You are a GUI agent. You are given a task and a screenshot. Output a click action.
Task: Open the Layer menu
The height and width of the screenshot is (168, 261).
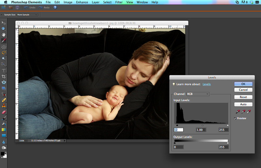tap(96, 2)
